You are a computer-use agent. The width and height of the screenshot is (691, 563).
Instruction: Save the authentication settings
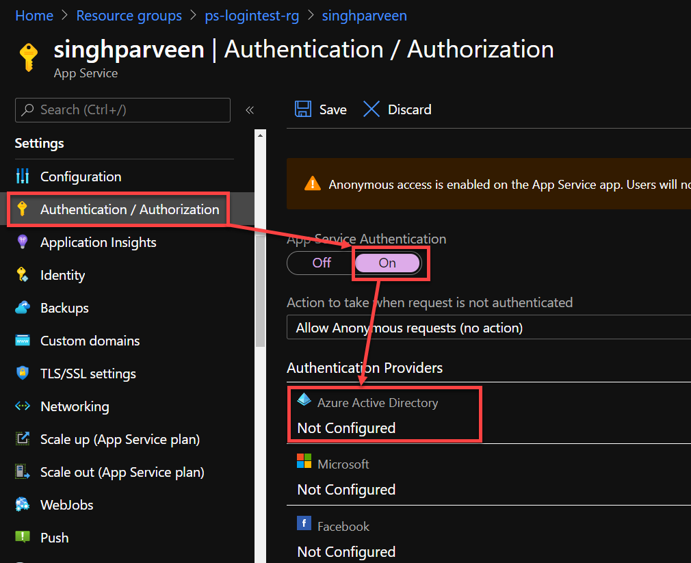pos(321,109)
